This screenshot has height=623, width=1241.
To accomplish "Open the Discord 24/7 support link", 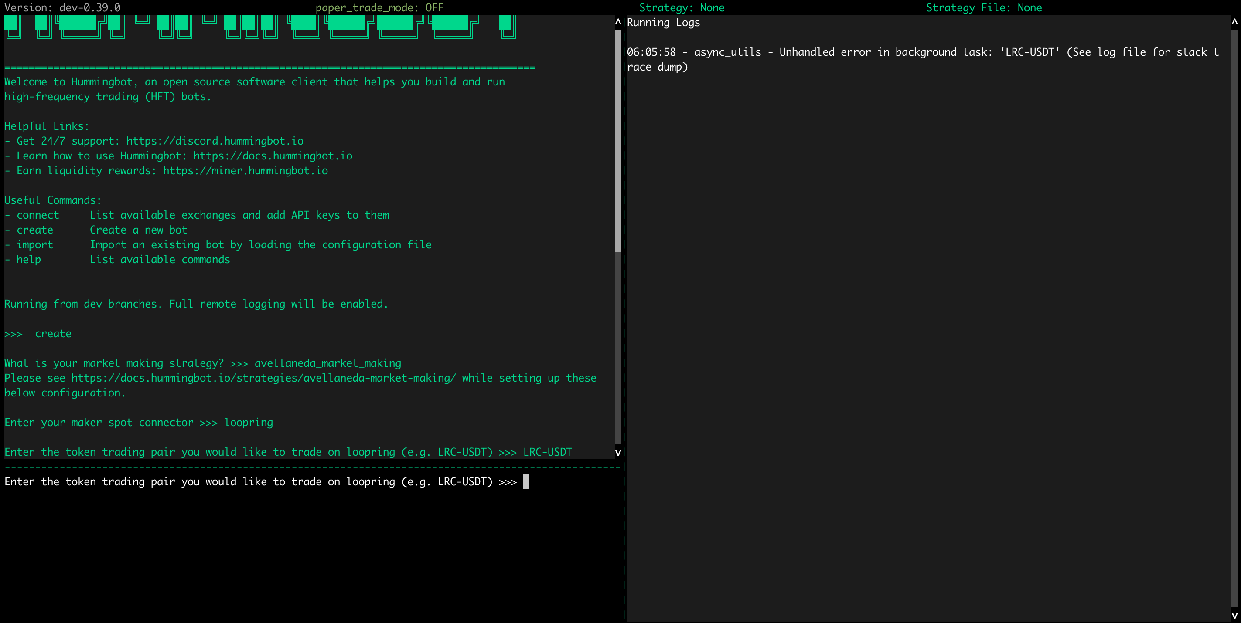I will click(215, 141).
